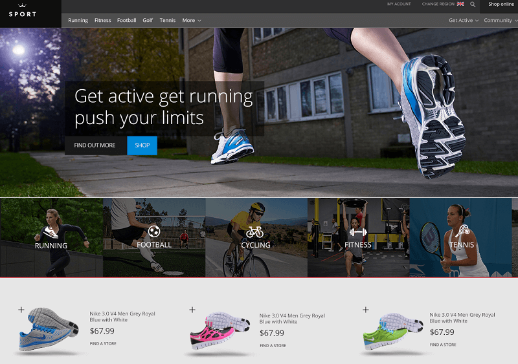This screenshot has width=518, height=364.
Task: Click the UK flag region icon
Action: [460, 4]
